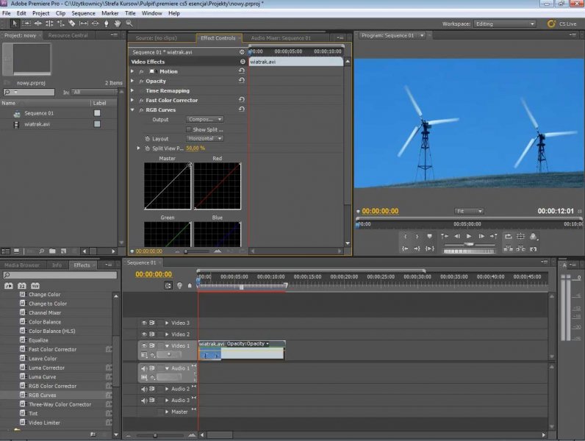Mute the Audio 1 track with the speaker icon
Screen dimensions: 585x441
144,368
